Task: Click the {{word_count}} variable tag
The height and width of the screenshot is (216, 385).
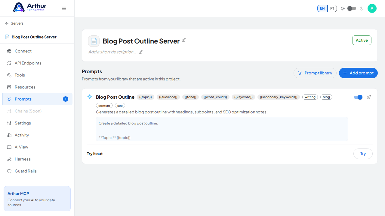Action: coord(215,97)
